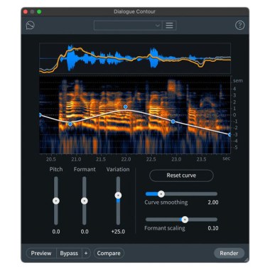Click the plus icon next to Bypass

point(86,253)
